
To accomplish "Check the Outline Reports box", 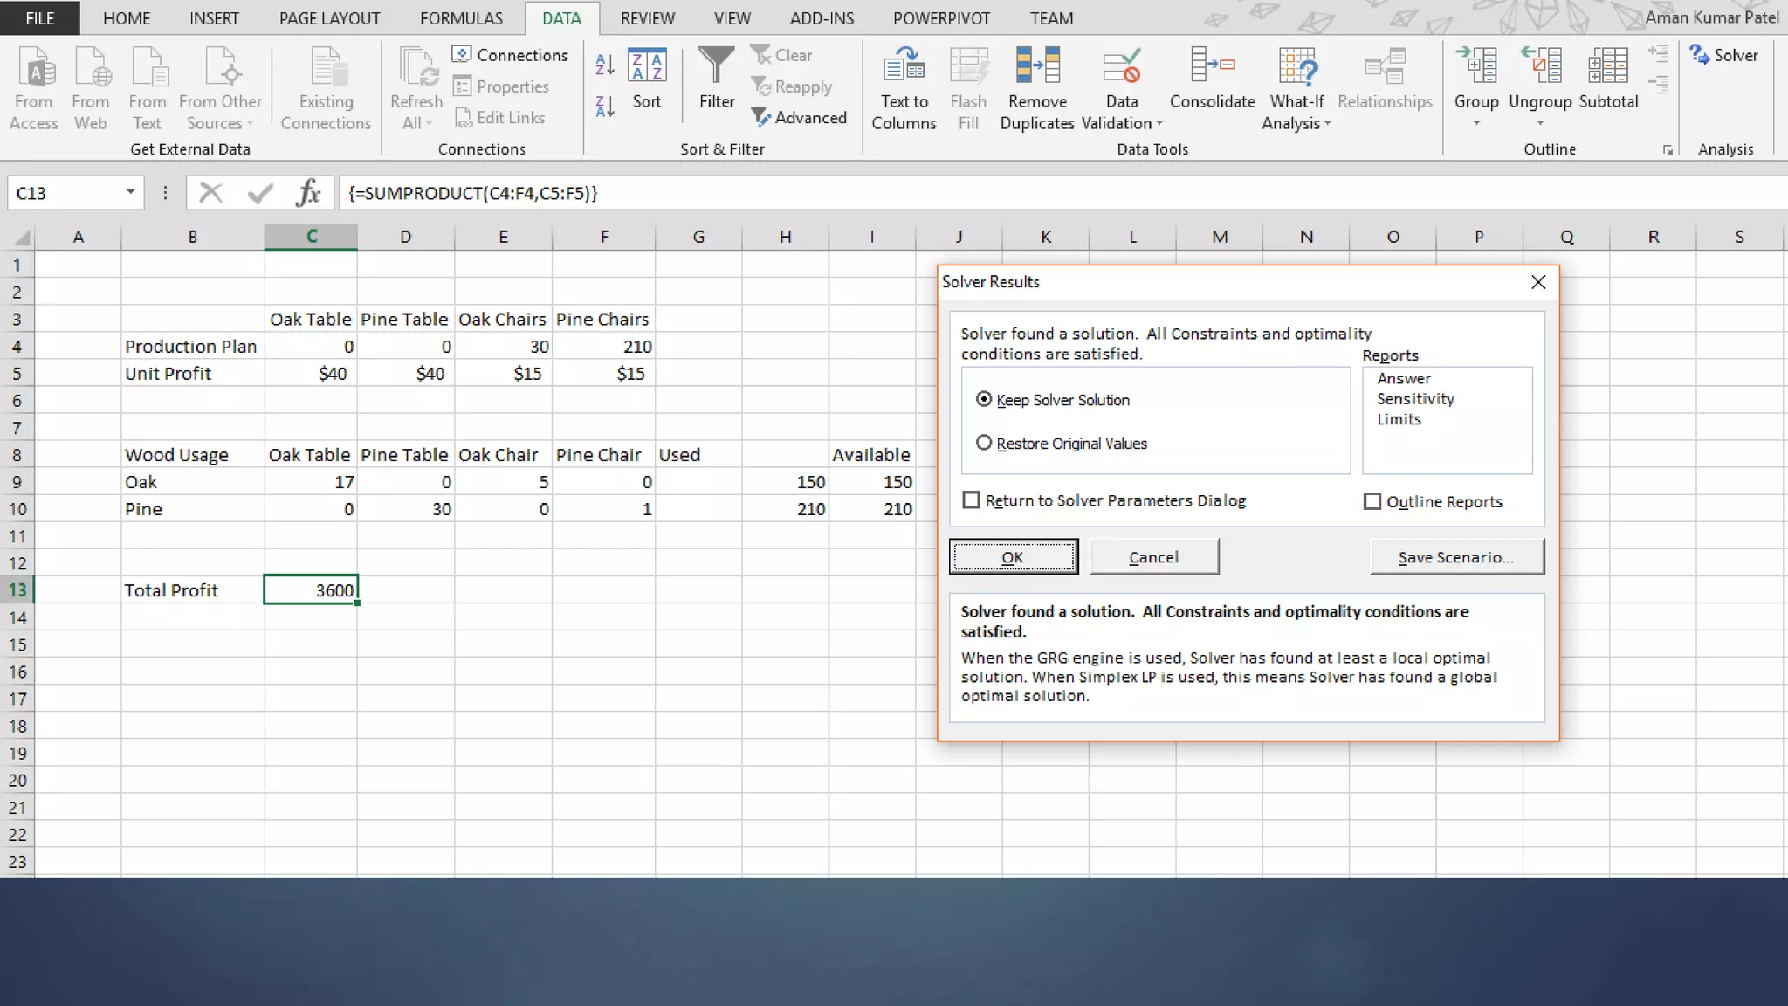I will pos(1372,501).
